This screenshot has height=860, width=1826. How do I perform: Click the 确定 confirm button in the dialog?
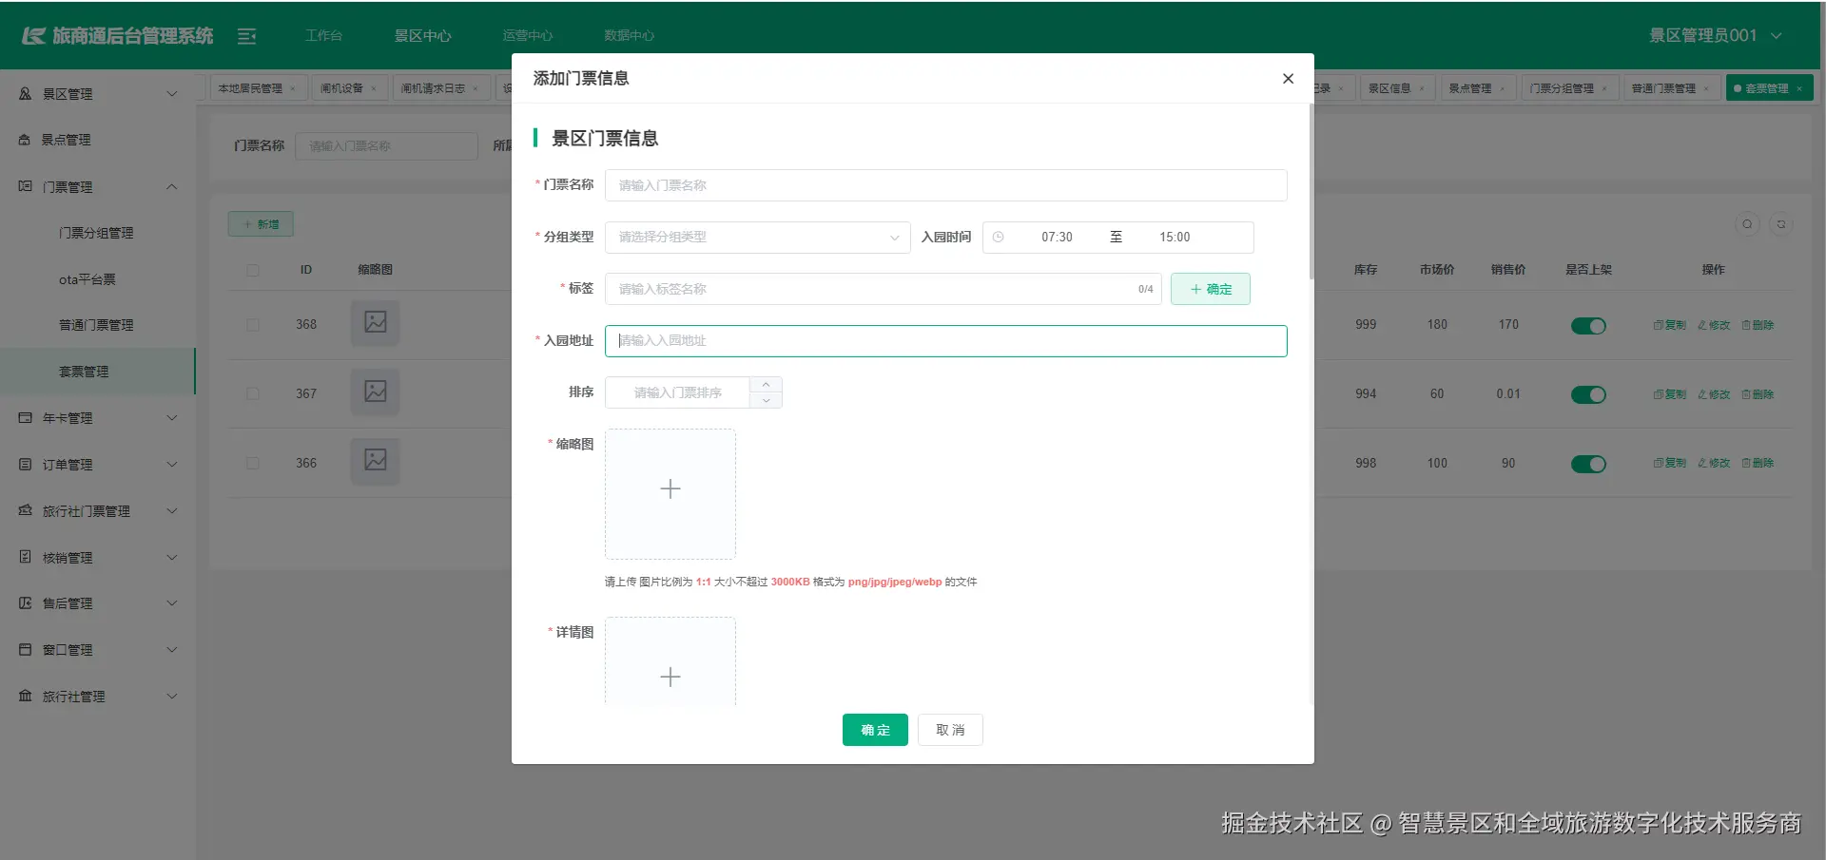coord(874,730)
